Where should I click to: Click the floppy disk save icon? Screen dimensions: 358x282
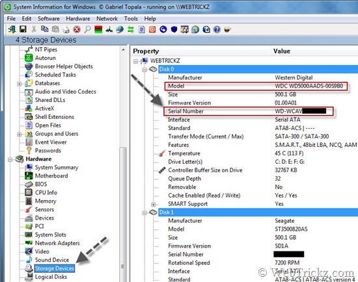23,29
